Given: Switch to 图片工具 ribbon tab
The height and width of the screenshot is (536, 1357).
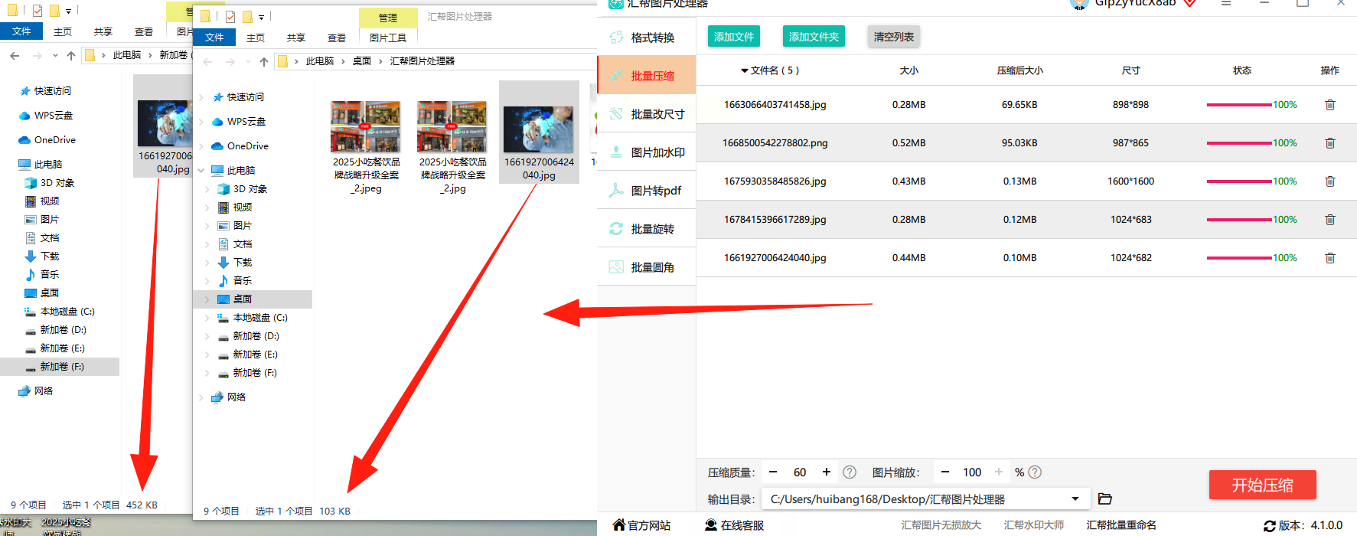Looking at the screenshot, I should [x=388, y=38].
